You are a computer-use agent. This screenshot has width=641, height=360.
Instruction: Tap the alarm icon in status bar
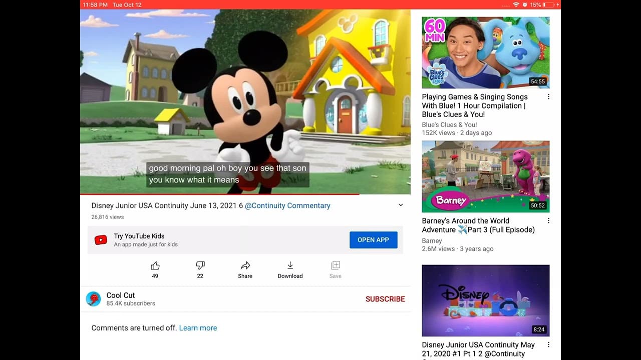pos(525,4)
